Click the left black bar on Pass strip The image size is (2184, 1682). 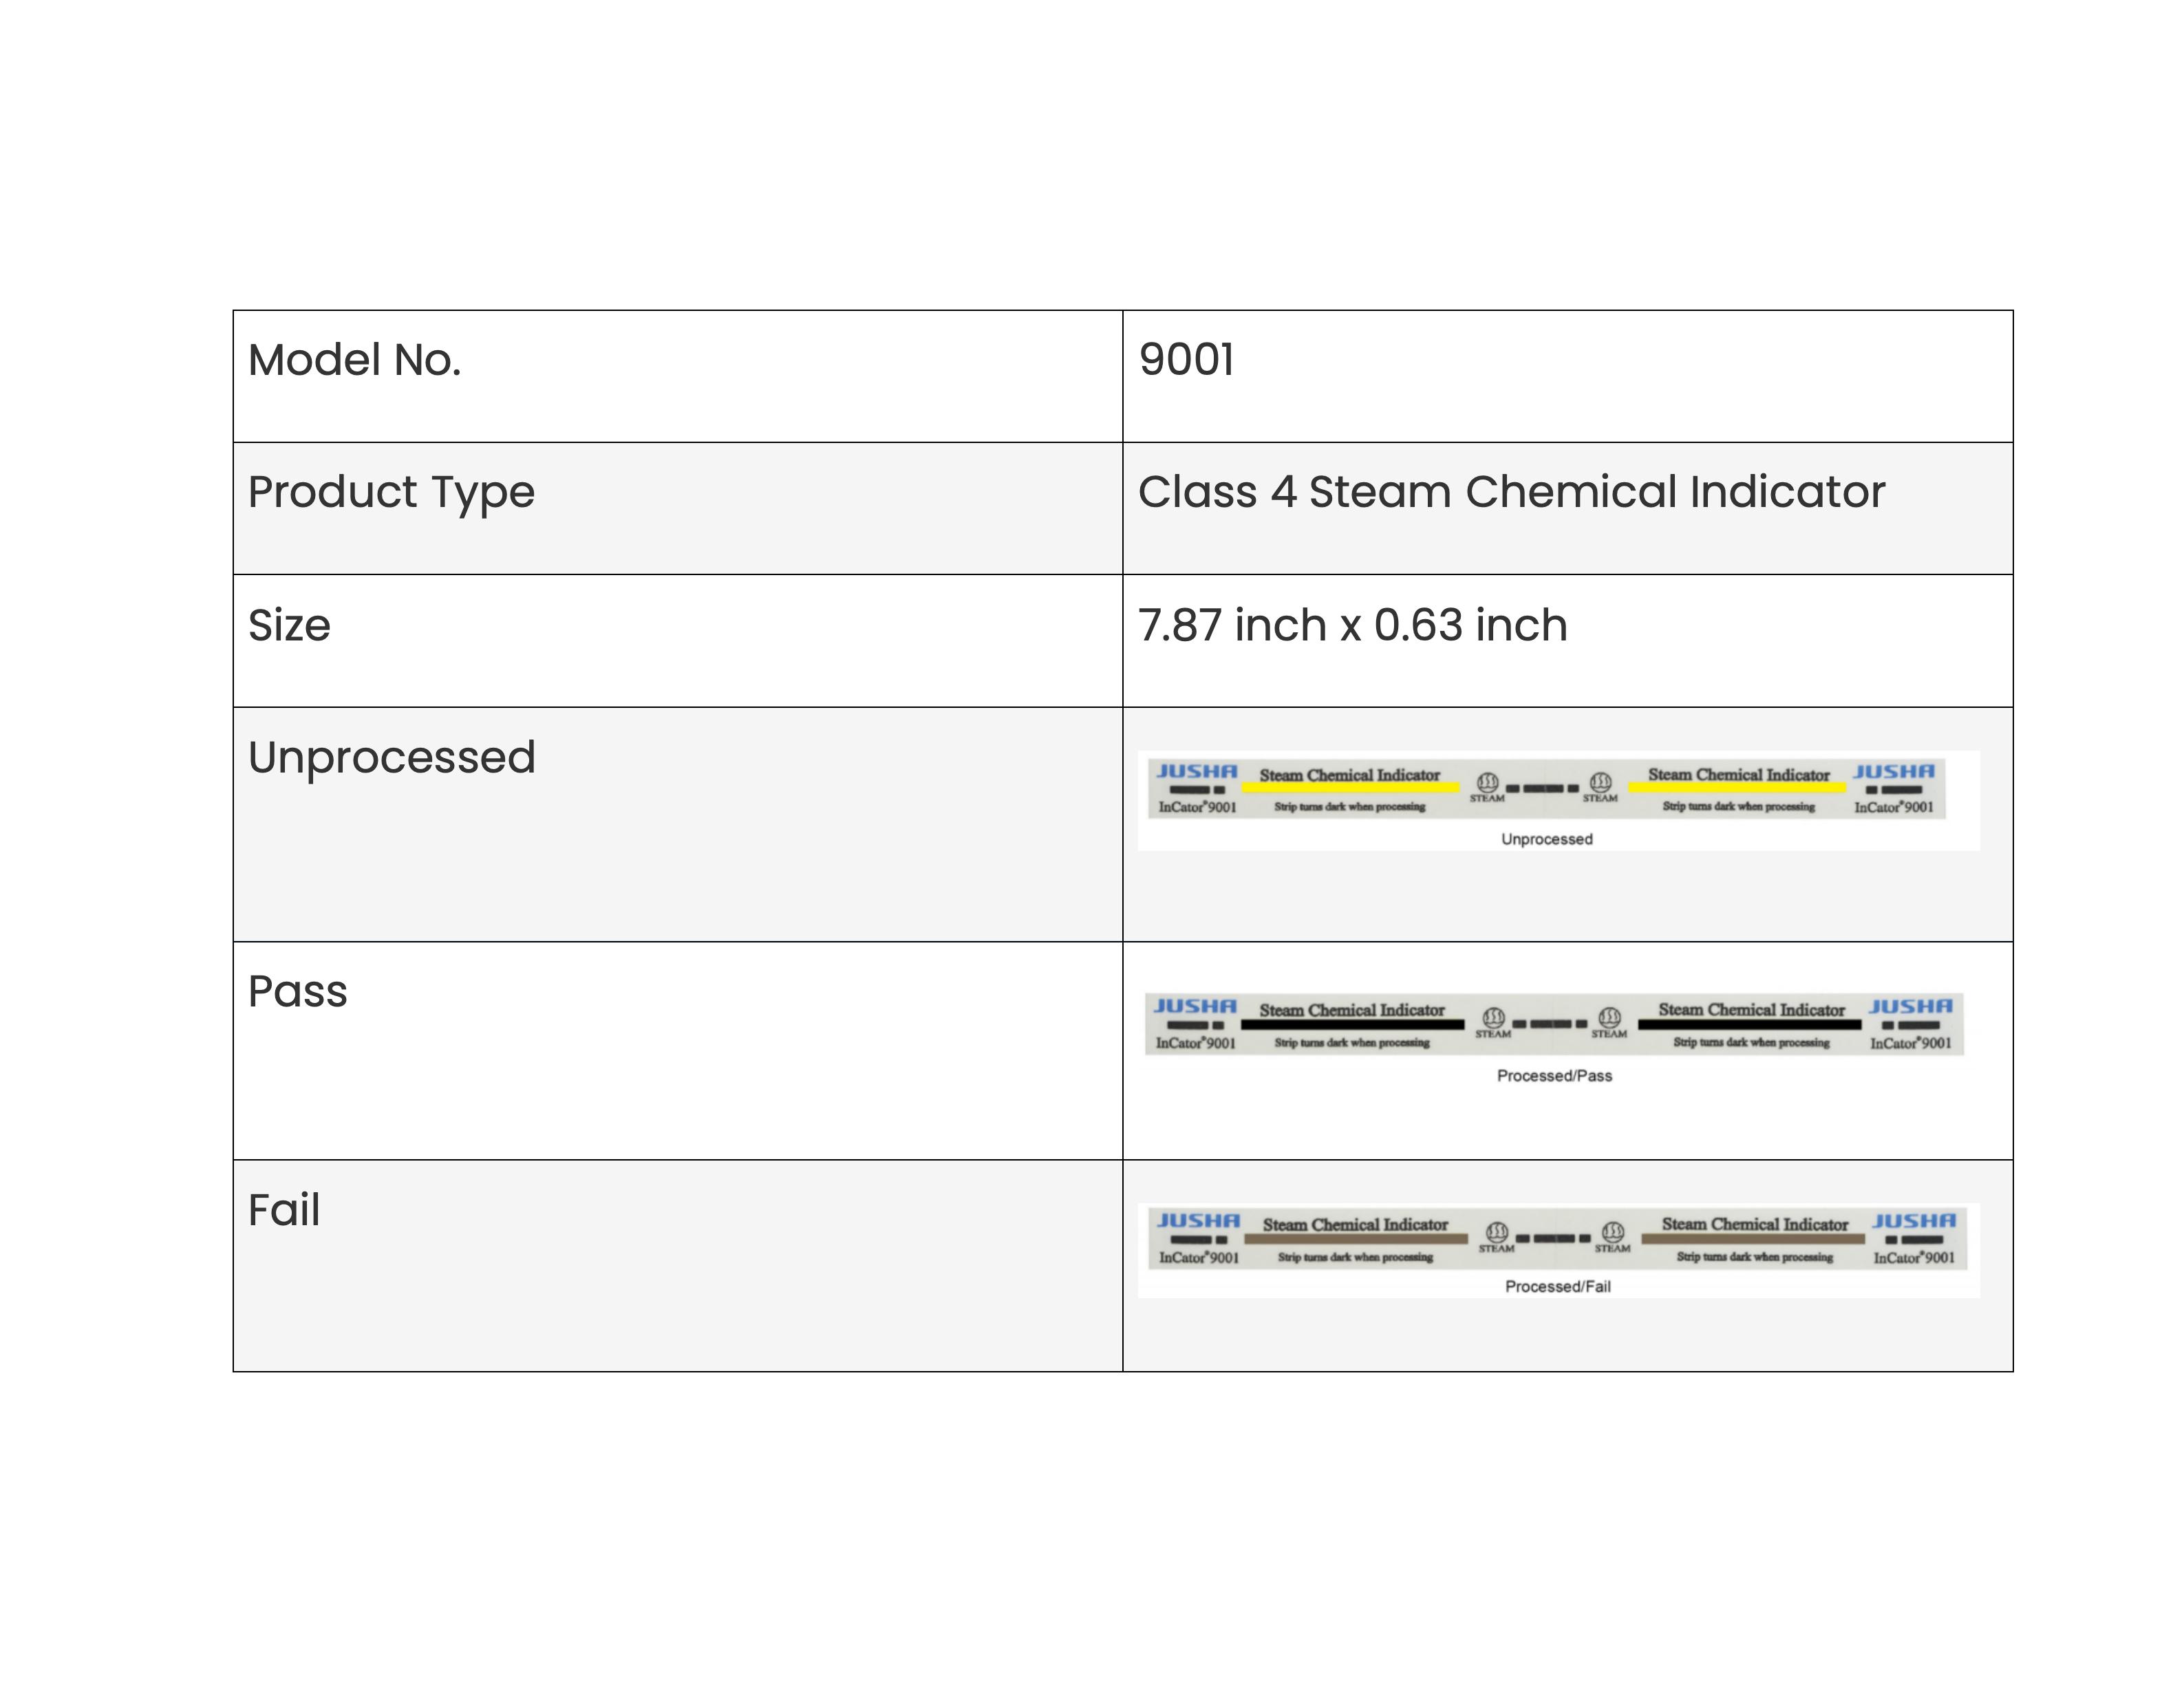(x=1352, y=1024)
